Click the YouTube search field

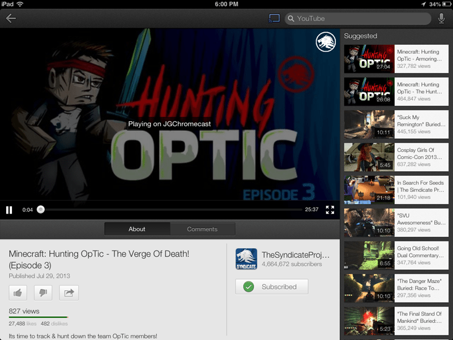click(358, 19)
